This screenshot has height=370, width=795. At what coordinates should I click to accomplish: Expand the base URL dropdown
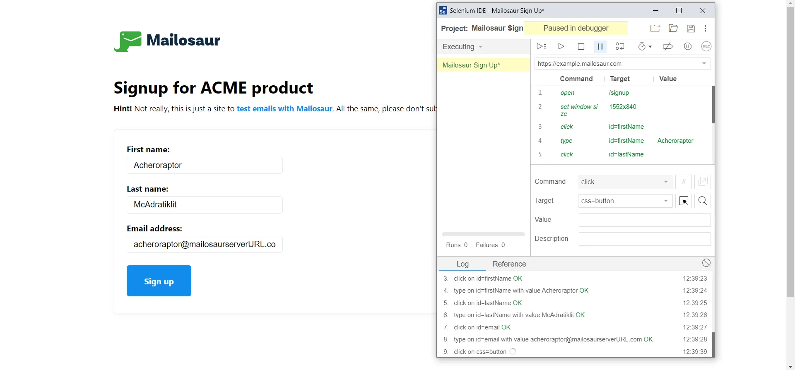click(x=704, y=64)
